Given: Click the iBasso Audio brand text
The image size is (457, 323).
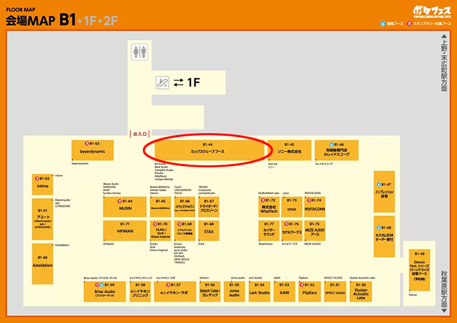Looking at the screenshot, I should pos(111,184).
